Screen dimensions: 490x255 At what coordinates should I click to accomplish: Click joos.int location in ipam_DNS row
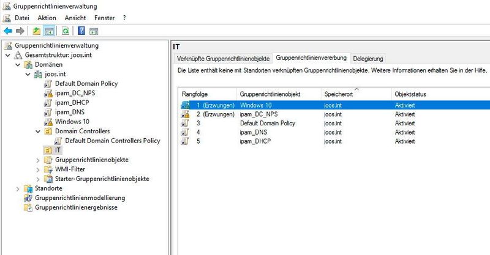pos(333,132)
